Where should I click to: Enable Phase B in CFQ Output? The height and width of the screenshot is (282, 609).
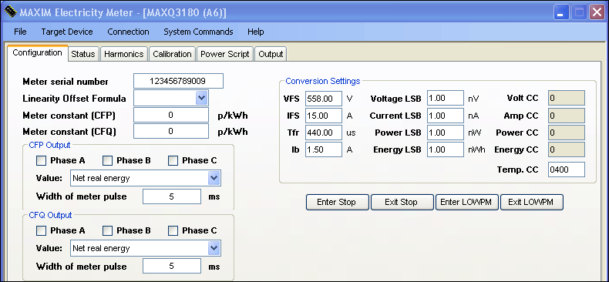107,230
